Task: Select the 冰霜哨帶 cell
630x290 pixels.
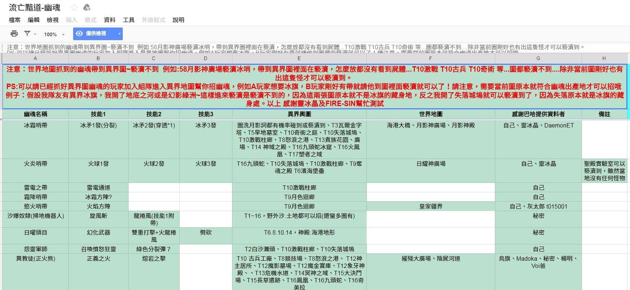Action: 35,139
